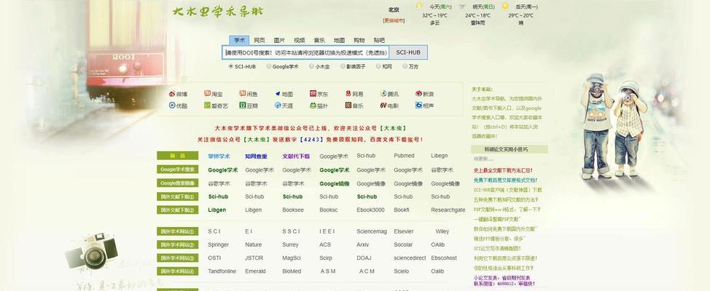The width and height of the screenshot is (710, 291).
Task: Select the SCI-HUB search engine radio button
Action: click(231, 66)
